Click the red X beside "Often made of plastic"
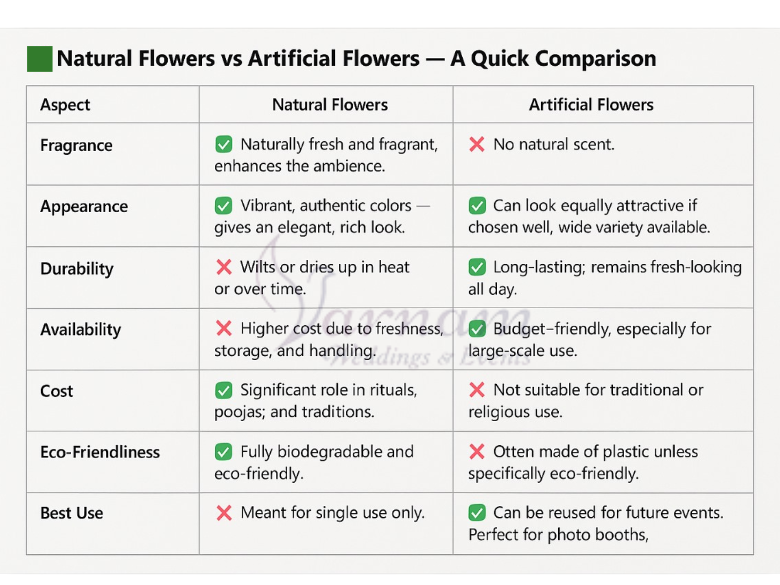 pyautogui.click(x=477, y=452)
